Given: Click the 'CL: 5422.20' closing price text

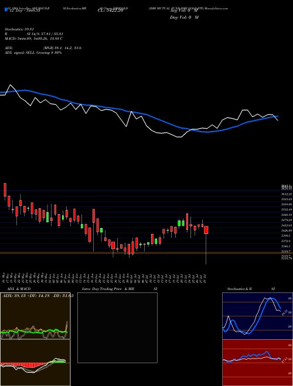Looking at the screenshot, I should (x=110, y=11).
